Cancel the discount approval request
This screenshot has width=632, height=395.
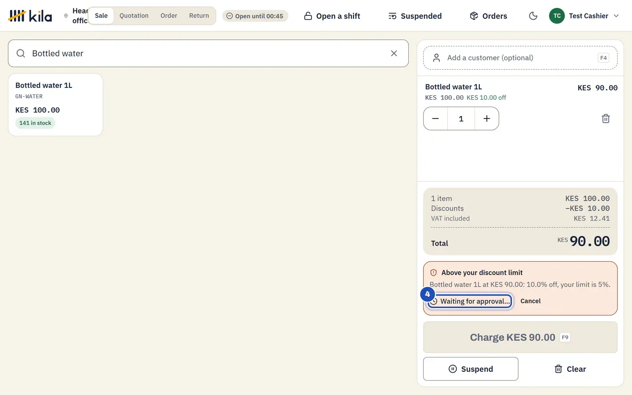point(530,301)
